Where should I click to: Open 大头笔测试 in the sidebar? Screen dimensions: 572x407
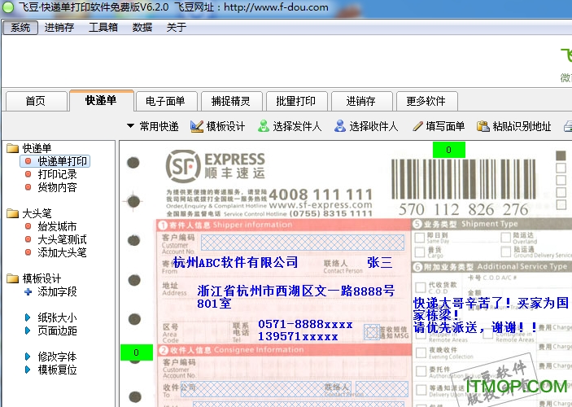coord(62,239)
